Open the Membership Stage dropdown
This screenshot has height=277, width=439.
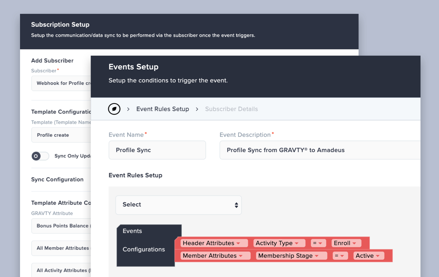coord(291,256)
